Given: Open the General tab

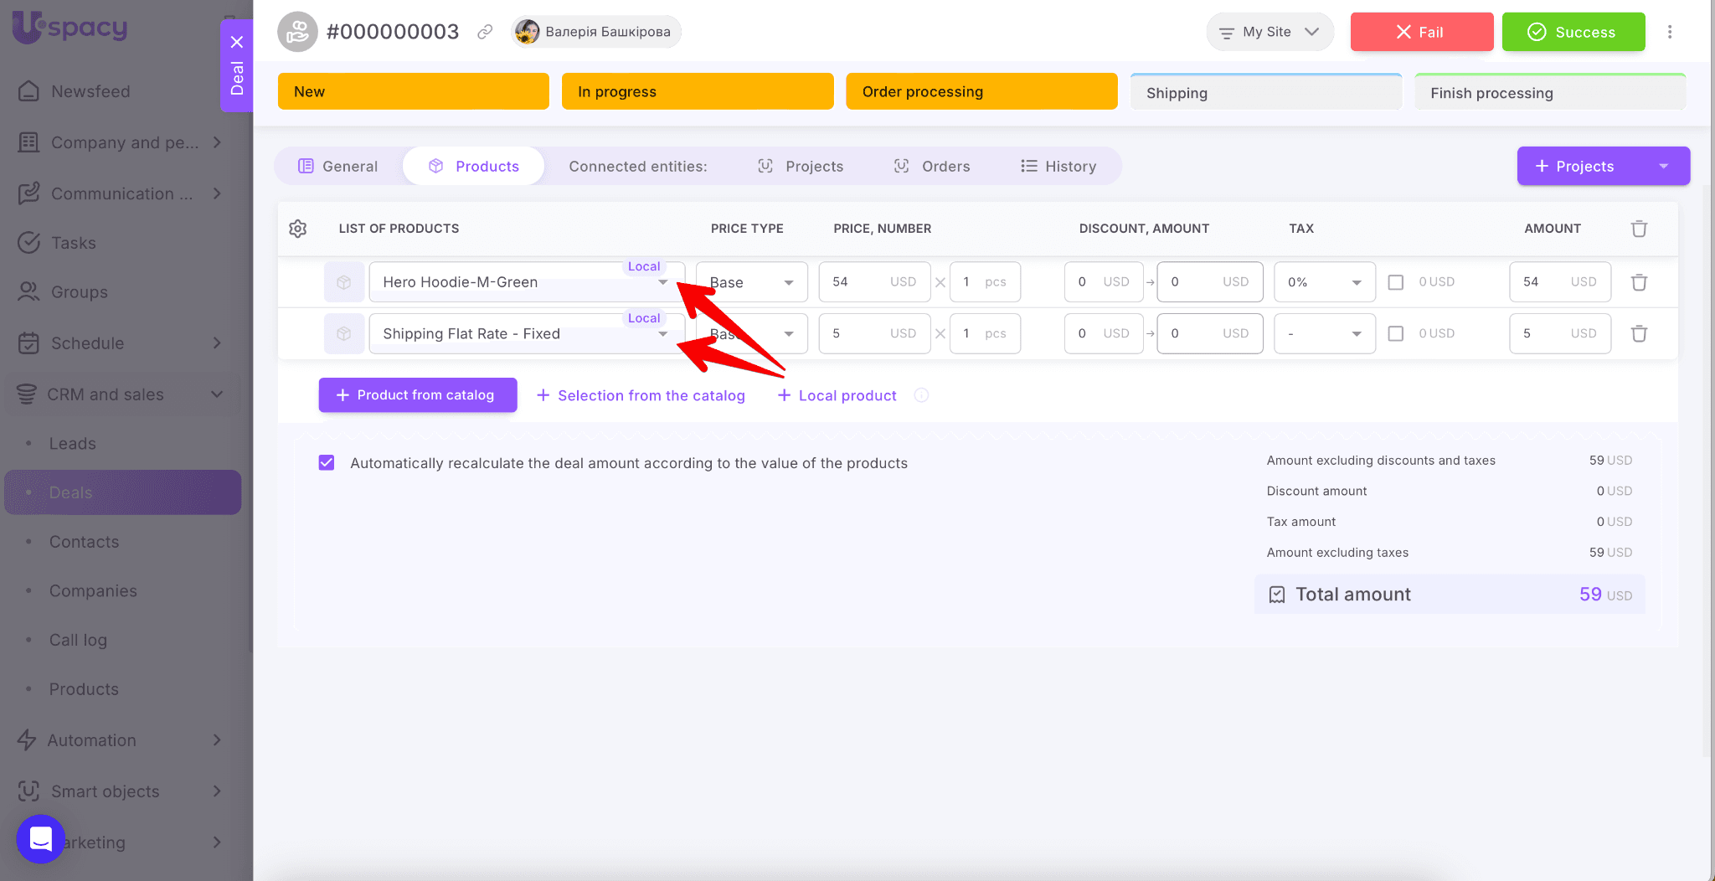Looking at the screenshot, I should coord(338,166).
